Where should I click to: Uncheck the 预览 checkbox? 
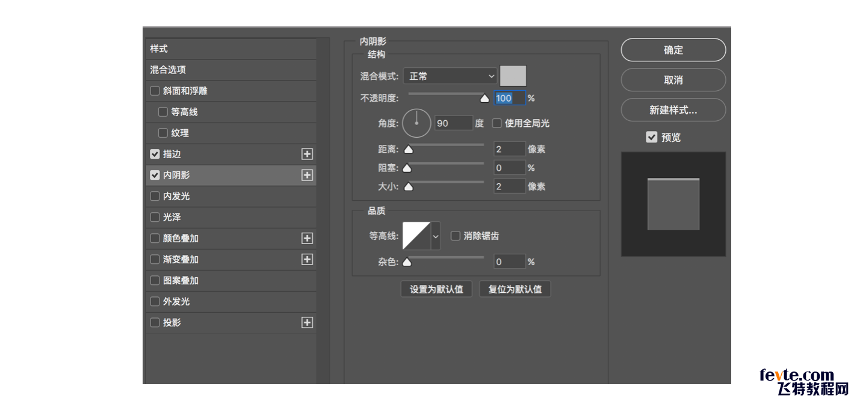pos(651,137)
